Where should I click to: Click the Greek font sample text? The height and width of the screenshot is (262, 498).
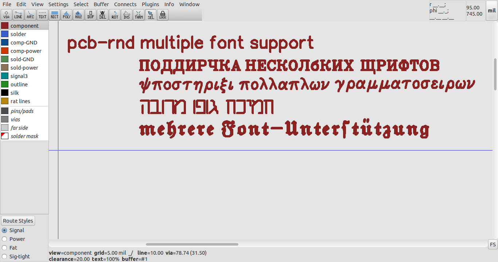tap(307, 86)
